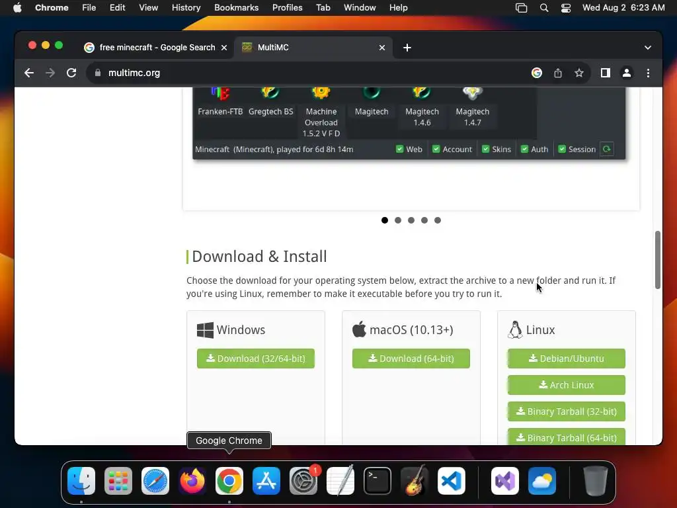This screenshot has width=677, height=508.
Task: Open the History menu
Action: pyautogui.click(x=186, y=8)
